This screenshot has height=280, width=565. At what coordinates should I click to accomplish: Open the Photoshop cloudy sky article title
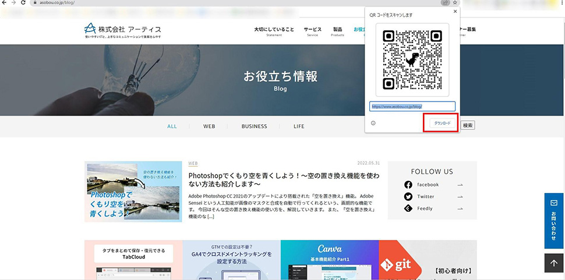(x=284, y=180)
